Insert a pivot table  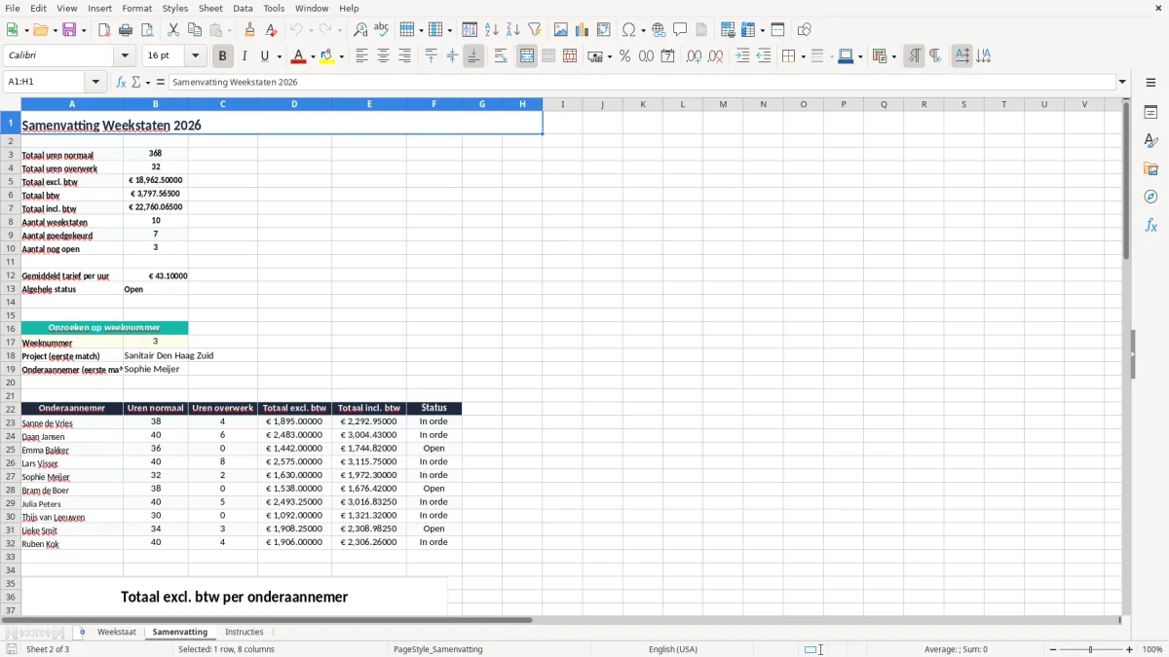tap(604, 30)
